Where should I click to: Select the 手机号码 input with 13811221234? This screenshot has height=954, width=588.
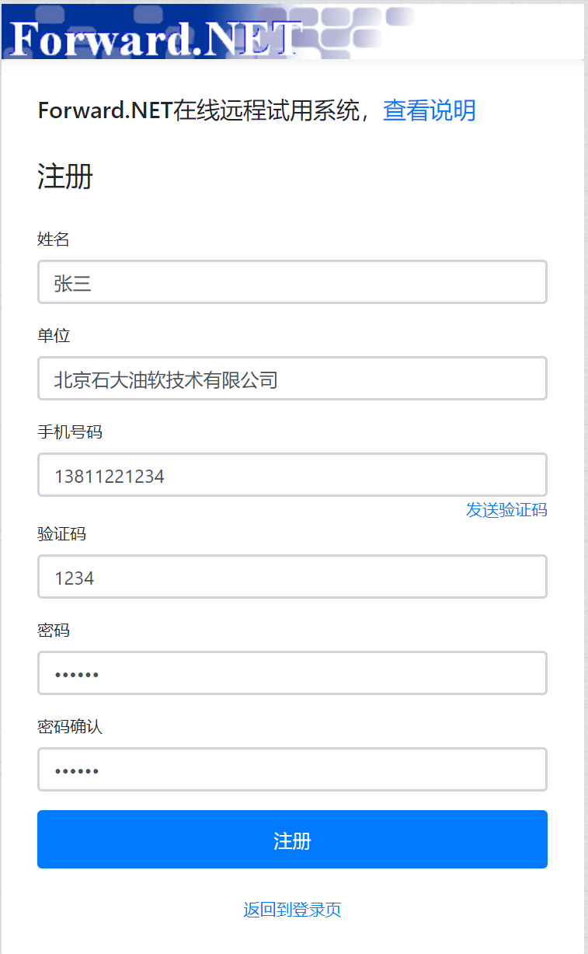[292, 475]
